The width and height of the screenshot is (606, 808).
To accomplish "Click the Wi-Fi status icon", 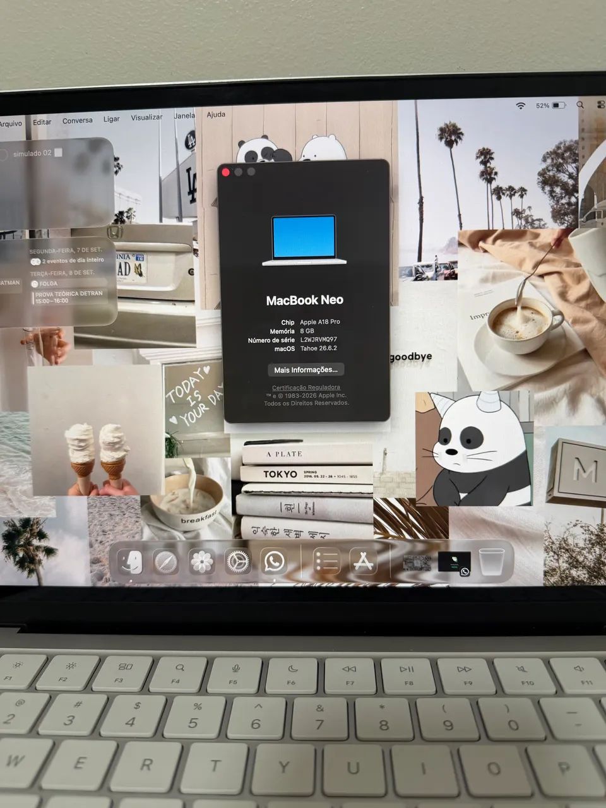I will 521,105.
